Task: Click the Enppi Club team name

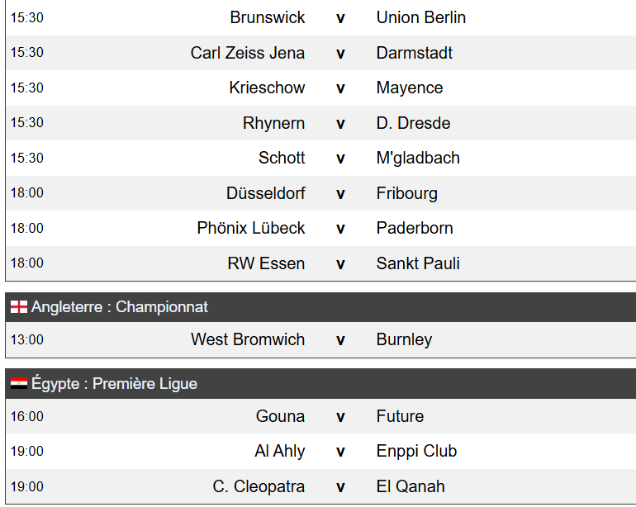Action: (416, 452)
